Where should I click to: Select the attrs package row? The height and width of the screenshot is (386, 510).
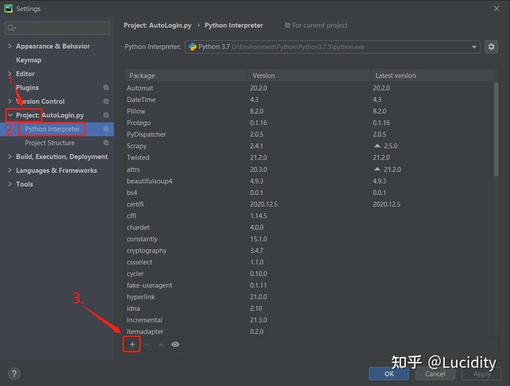click(x=310, y=169)
